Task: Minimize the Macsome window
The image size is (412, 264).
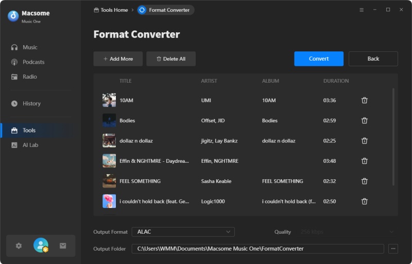Action: pos(375,10)
